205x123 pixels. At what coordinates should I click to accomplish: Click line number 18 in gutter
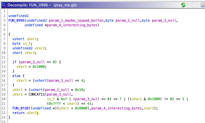4,90
